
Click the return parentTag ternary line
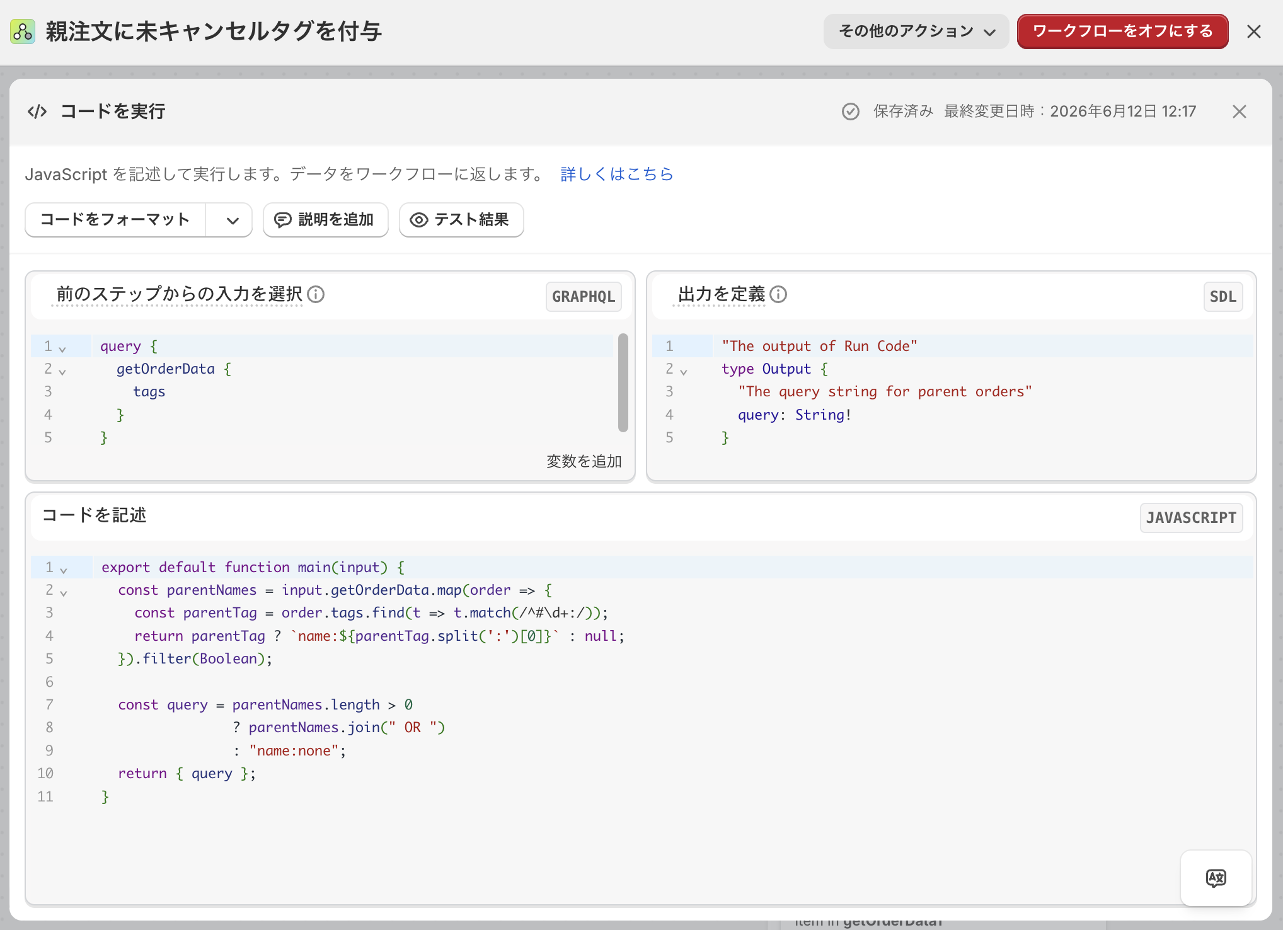pos(379,636)
